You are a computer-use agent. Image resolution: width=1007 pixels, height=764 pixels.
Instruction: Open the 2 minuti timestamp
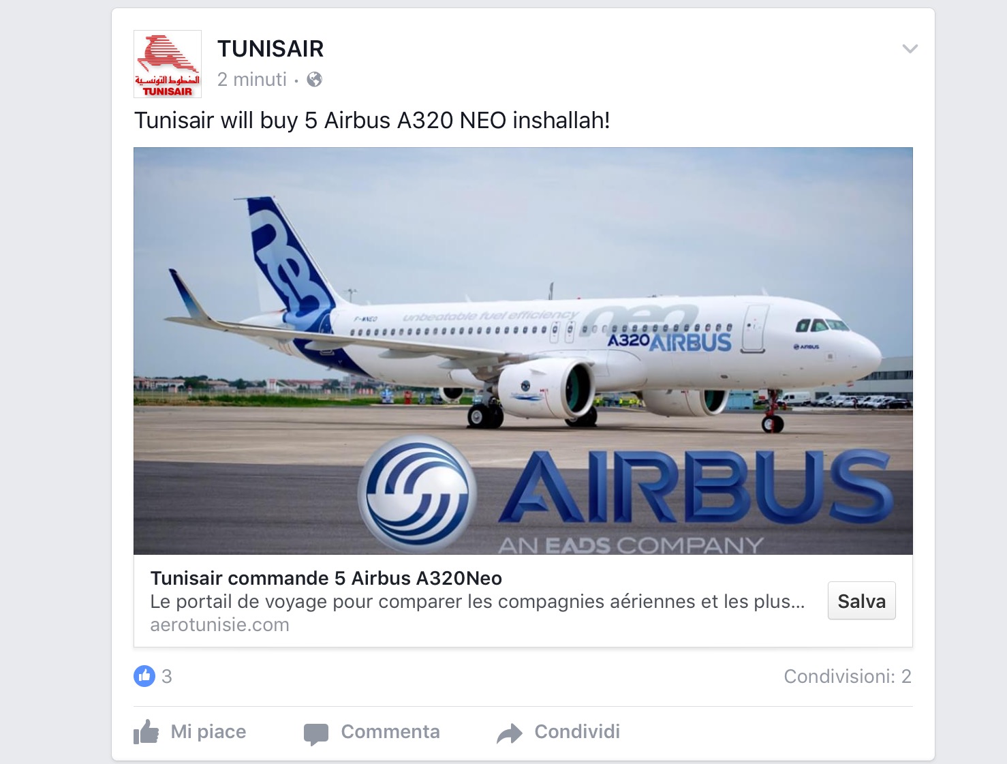point(252,80)
